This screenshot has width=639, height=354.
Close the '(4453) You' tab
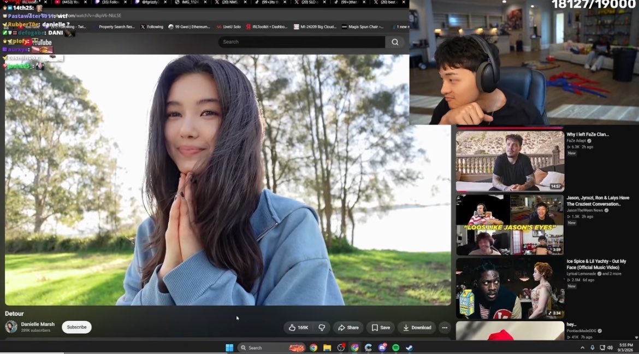click(x=86, y=2)
